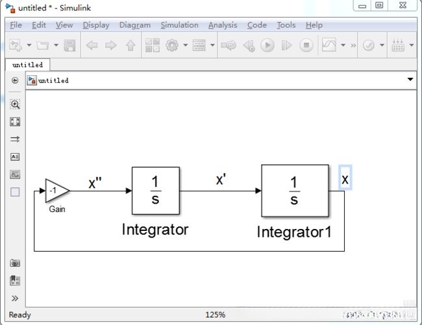The width and height of the screenshot is (422, 325).
Task: Select the feedback signal line below the blocks
Action: point(188,251)
